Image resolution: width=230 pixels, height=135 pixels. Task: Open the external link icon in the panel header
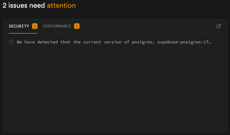click(219, 26)
